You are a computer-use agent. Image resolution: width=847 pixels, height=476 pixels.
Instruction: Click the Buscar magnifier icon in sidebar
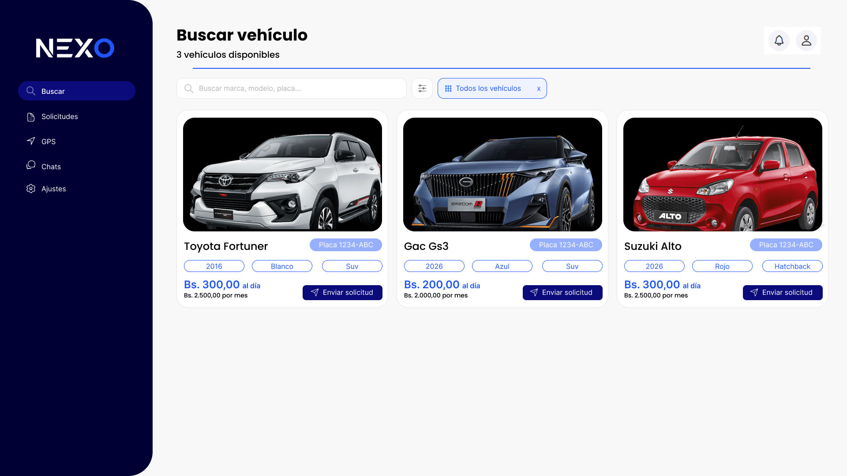coord(31,91)
